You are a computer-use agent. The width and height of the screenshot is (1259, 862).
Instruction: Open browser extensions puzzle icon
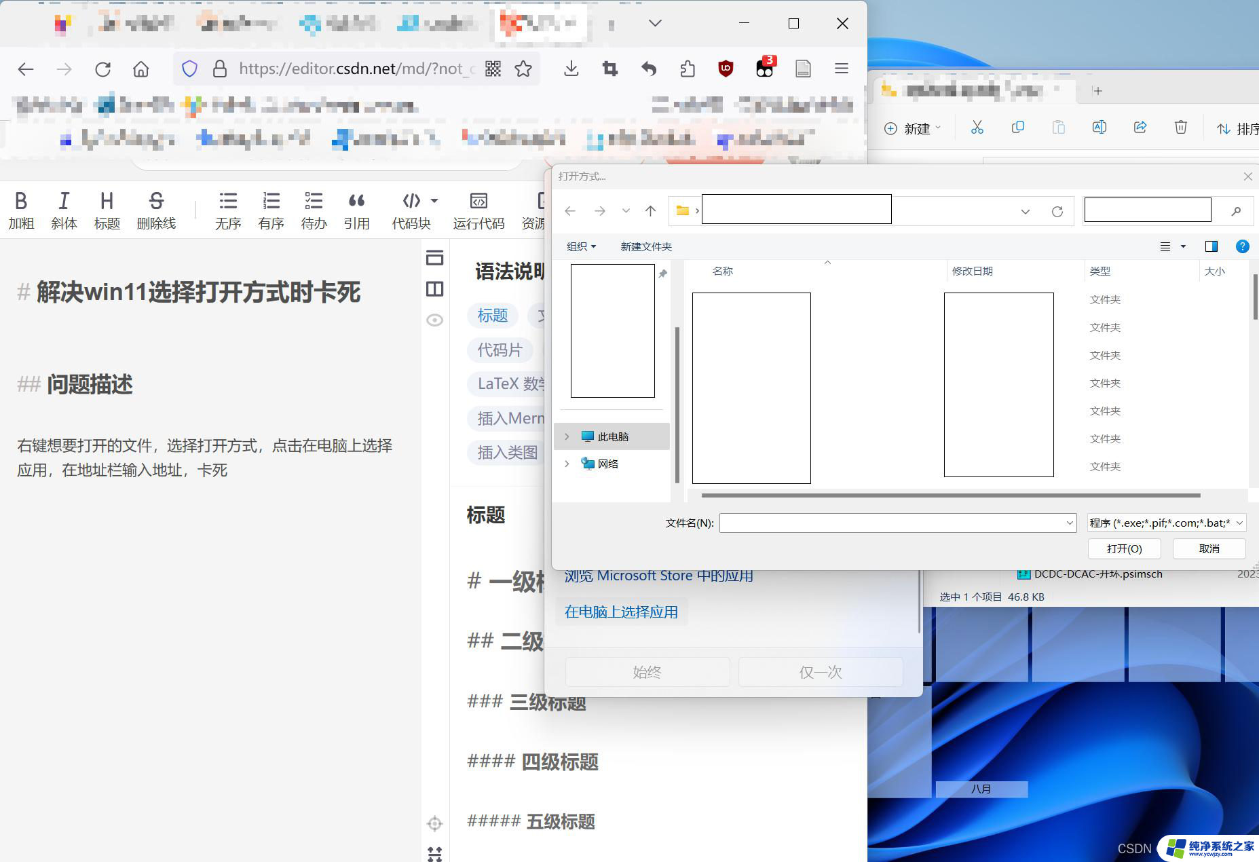tap(688, 69)
